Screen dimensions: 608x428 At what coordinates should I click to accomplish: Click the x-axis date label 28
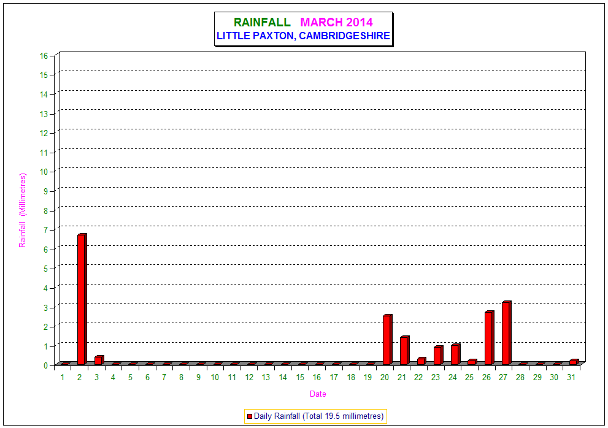point(520,377)
